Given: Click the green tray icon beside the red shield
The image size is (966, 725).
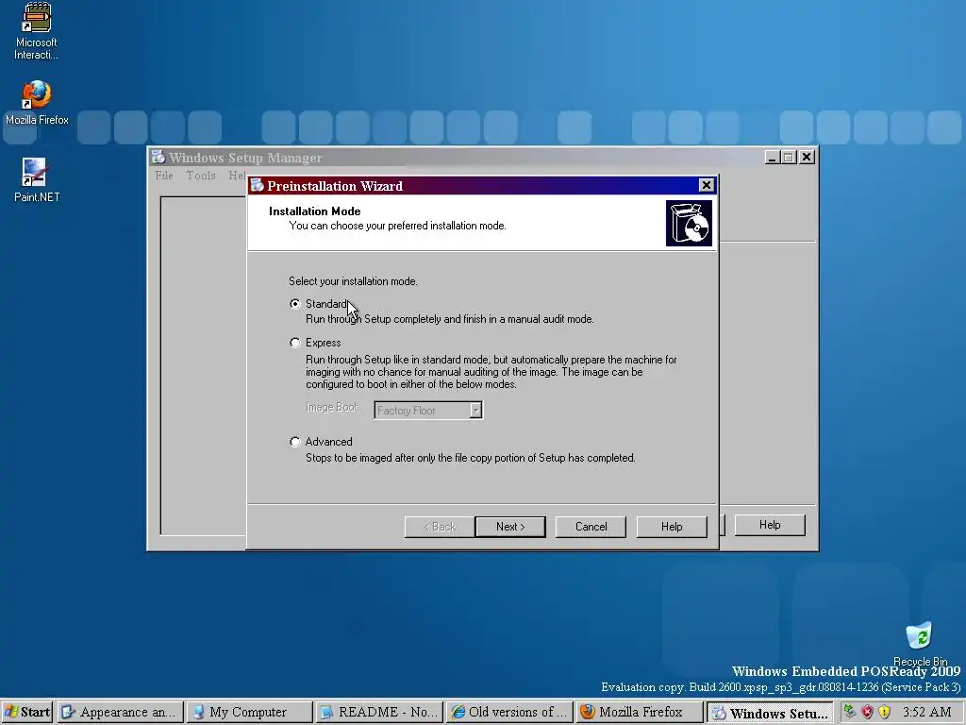Looking at the screenshot, I should coord(850,712).
